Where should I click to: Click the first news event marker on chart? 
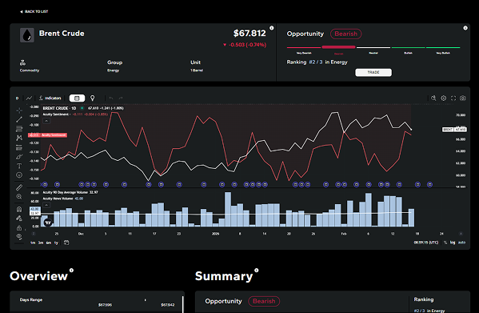(45, 184)
